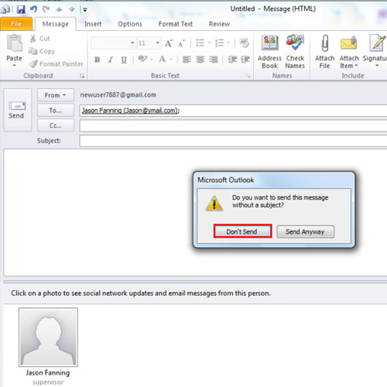Click Don't Send in the dialog
The image size is (387, 387).
pos(242,231)
